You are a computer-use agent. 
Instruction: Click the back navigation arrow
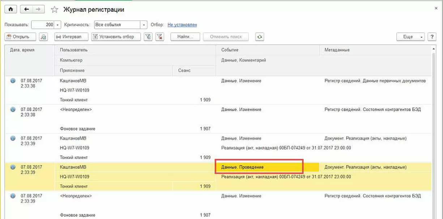tap(27, 10)
